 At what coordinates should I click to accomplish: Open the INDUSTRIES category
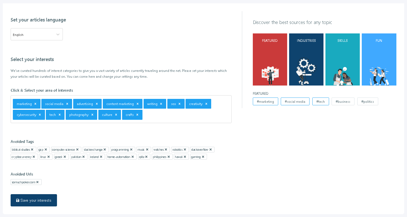306,59
